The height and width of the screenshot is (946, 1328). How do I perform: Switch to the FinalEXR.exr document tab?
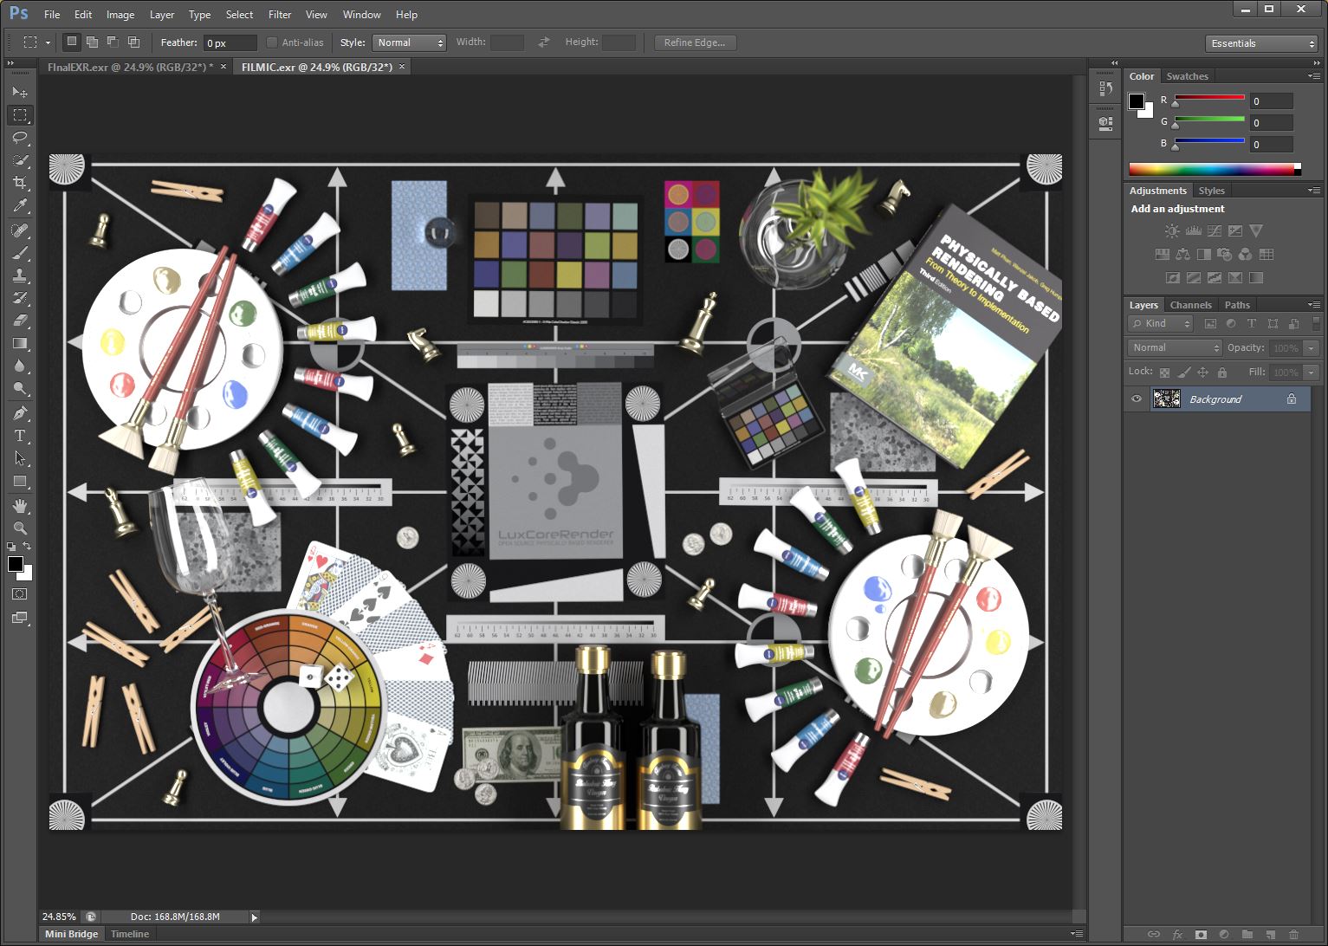coord(130,67)
